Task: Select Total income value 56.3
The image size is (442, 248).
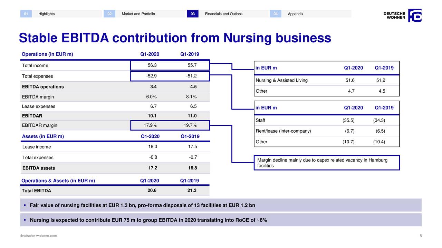Action: click(152, 65)
